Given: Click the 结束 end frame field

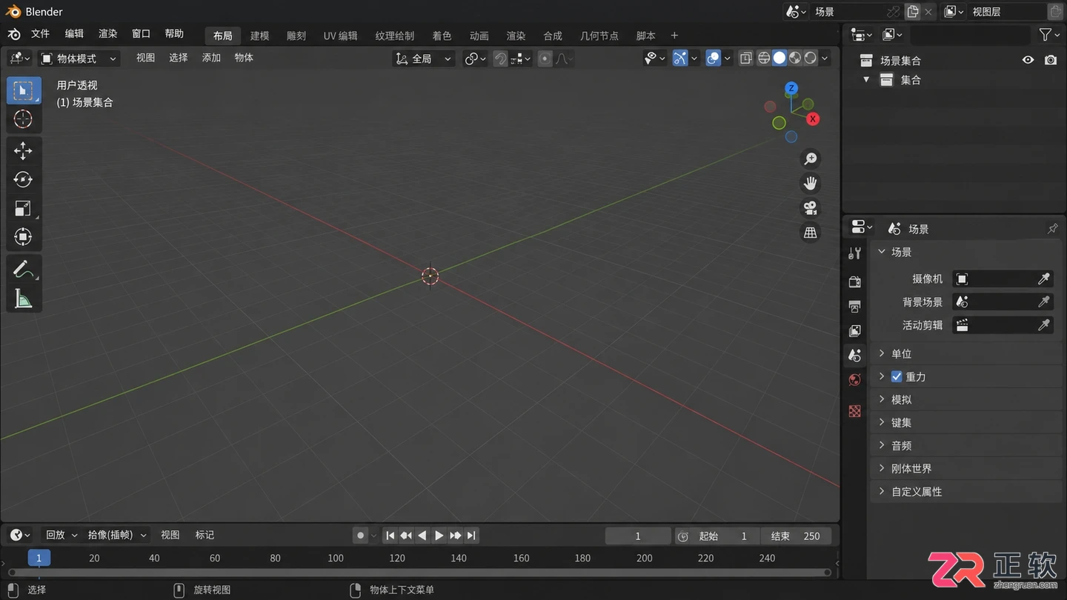Looking at the screenshot, I should 796,536.
